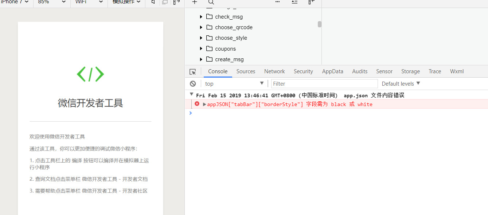Expand the check_msg folder
Screen dimensions: 488x215
click(x=201, y=17)
